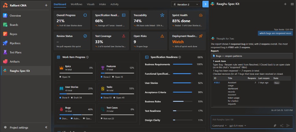Start new chat with plus in Raaghu panel
296x132 pixels.
tap(285, 4)
